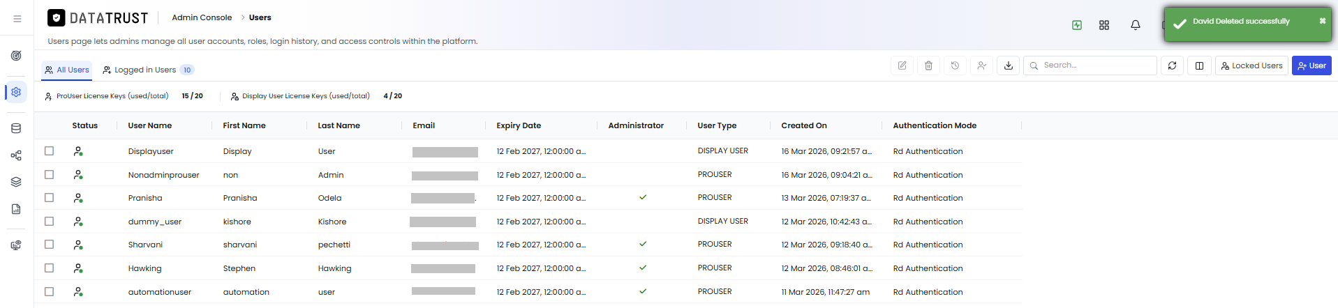Toggle the column chooser icon
1338x308 pixels.
[1199, 66]
